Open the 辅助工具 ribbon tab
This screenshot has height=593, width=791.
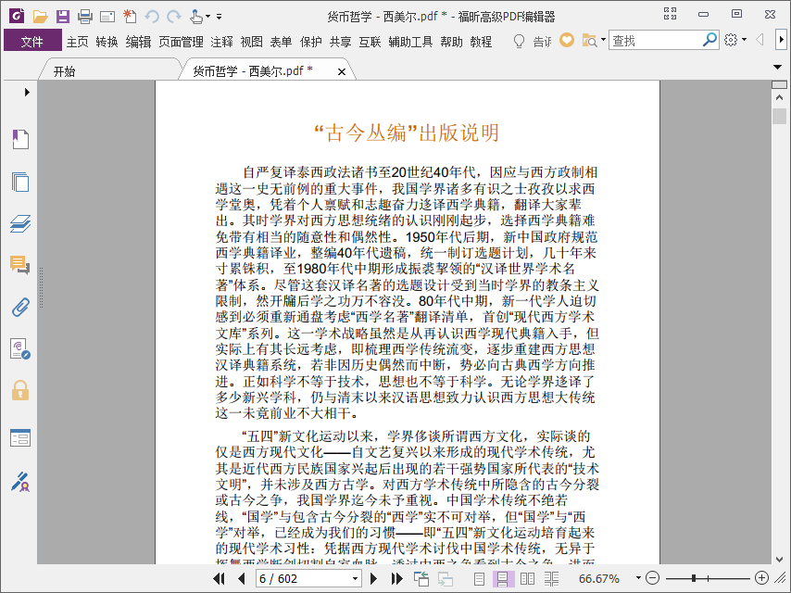coord(410,42)
